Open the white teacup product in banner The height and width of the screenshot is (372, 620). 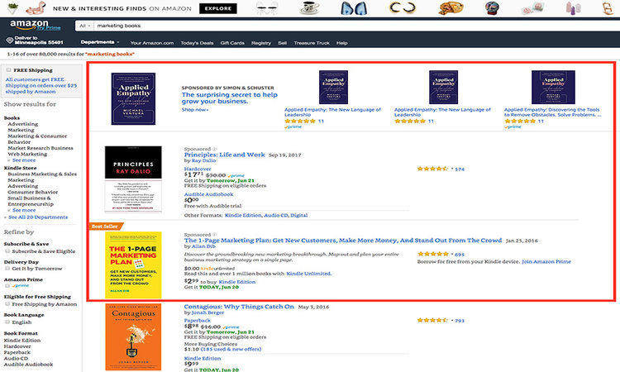309,8
